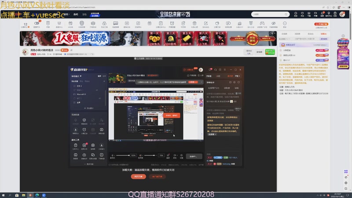Open the message bell icon in header
The width and height of the screenshot is (352, 198).
(x=322, y=14)
